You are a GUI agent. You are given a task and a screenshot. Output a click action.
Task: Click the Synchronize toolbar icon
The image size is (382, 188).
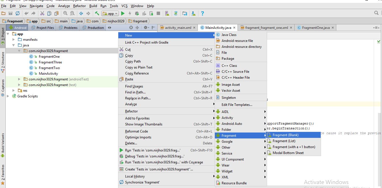click(x=18, y=13)
